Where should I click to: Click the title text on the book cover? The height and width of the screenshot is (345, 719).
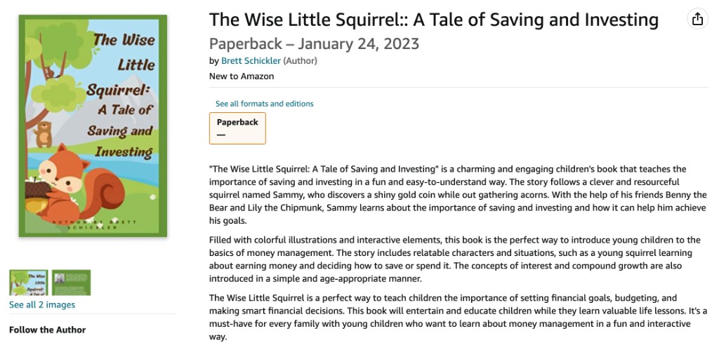click(119, 95)
